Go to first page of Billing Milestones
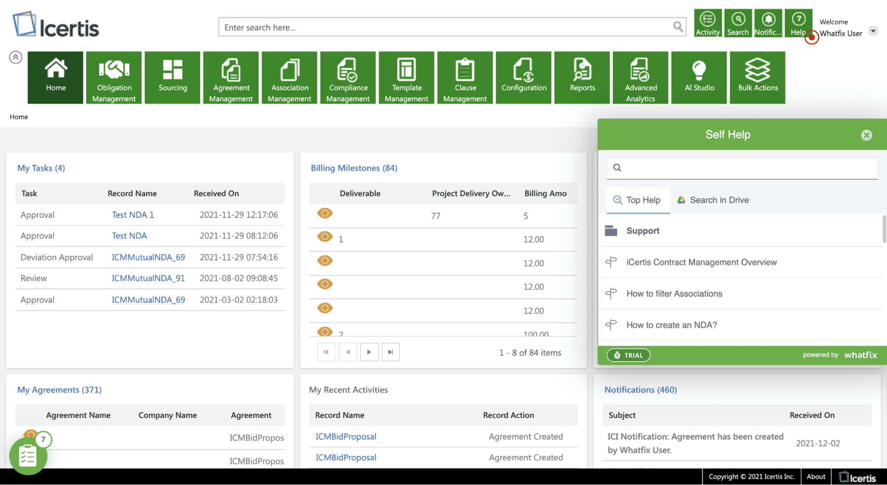This screenshot has width=887, height=485. pos(326,352)
